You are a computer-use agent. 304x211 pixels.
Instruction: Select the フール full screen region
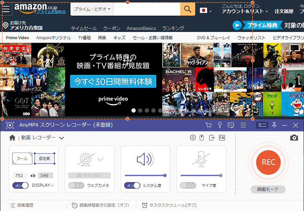(22, 158)
